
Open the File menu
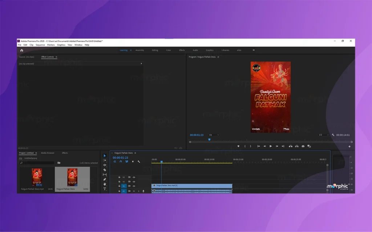point(20,45)
